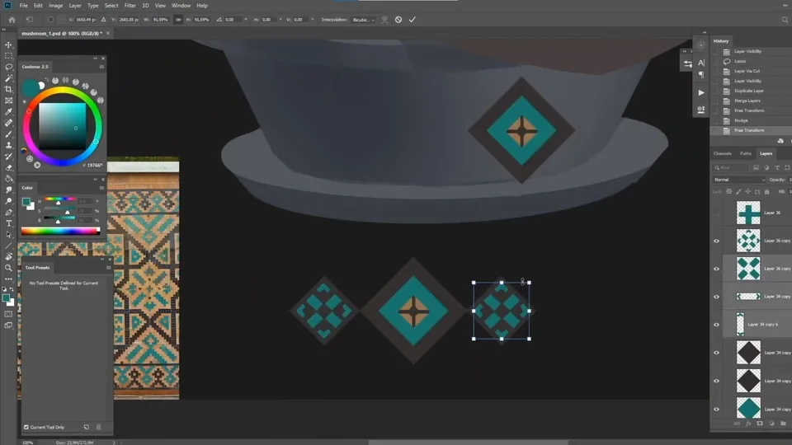The image size is (792, 445).
Task: Open the layer Kind filter dropdown
Action: click(732, 167)
